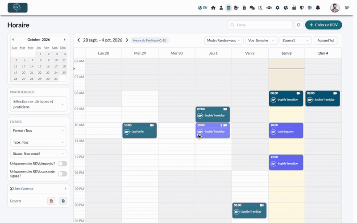Click the brain logo in header
This screenshot has height=223, width=357.
[x=17, y=8]
